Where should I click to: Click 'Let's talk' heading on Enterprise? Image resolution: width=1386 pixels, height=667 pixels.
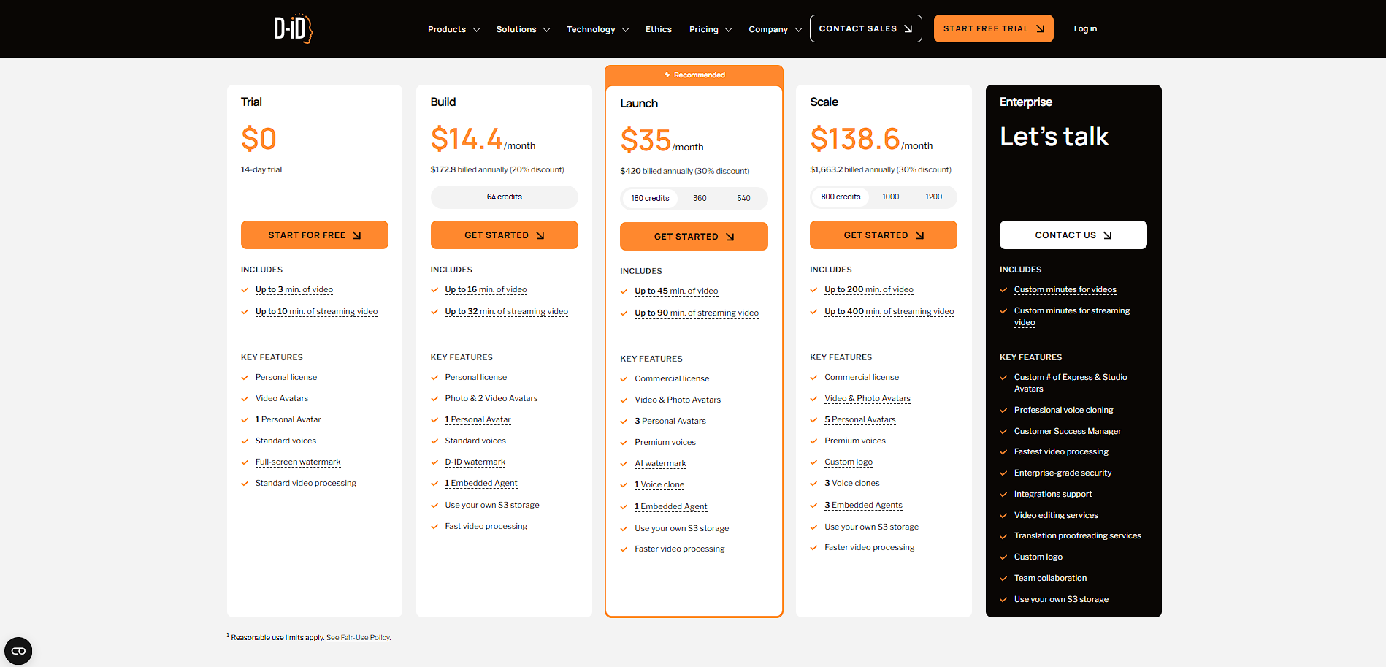(x=1054, y=137)
